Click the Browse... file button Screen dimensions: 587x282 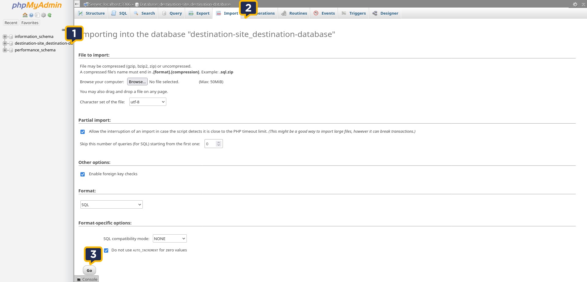point(137,82)
